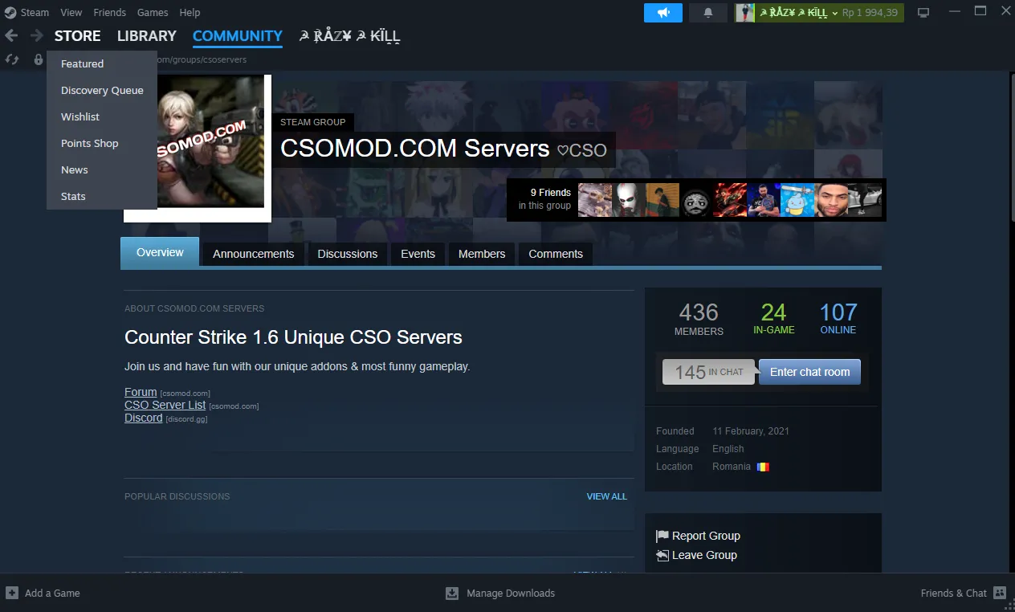Click the Leave Group link

click(704, 555)
